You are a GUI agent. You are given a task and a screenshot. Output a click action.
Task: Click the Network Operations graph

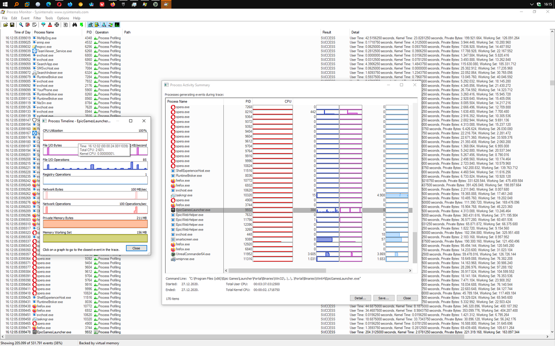tap(95, 210)
